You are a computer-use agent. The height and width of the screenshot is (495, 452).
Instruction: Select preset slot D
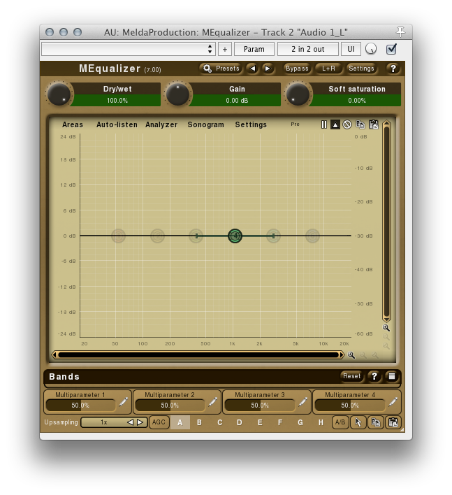click(240, 422)
